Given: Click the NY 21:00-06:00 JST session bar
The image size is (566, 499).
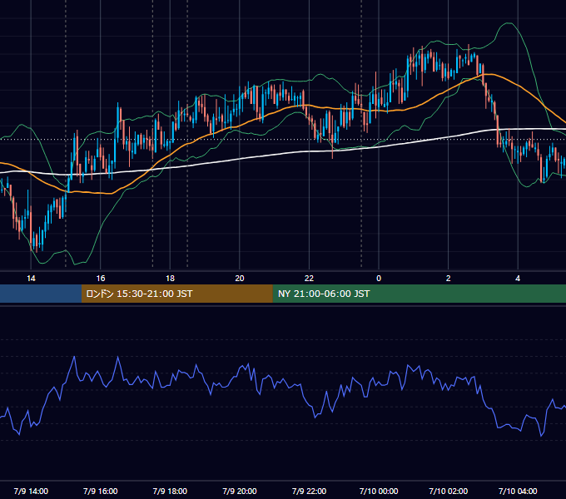Looking at the screenshot, I should [419, 294].
